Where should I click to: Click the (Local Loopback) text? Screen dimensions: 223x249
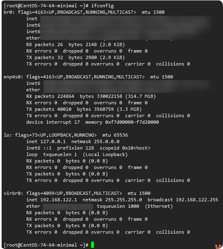(105, 154)
